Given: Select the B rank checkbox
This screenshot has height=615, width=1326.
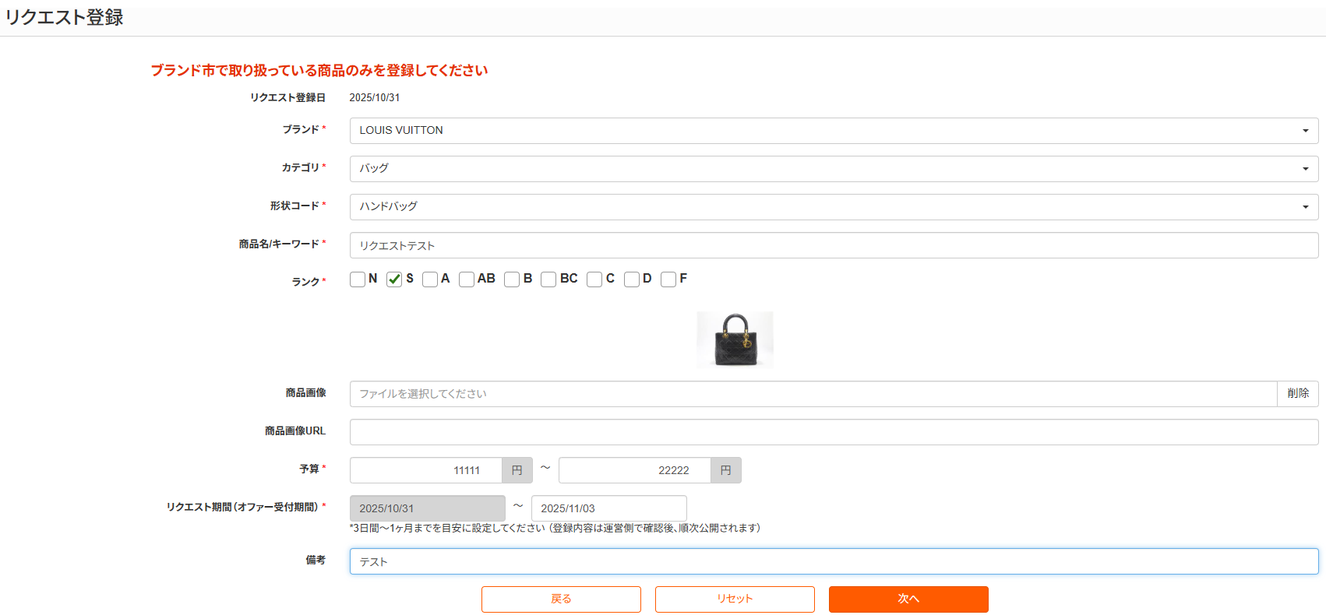Looking at the screenshot, I should click(x=512, y=279).
